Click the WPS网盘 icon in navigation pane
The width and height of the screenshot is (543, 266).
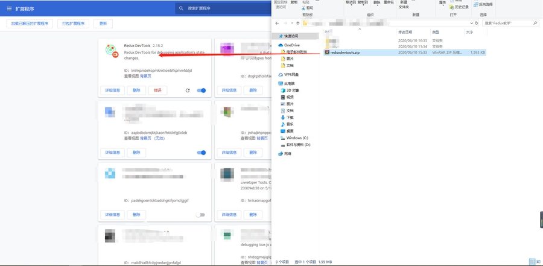(281, 75)
